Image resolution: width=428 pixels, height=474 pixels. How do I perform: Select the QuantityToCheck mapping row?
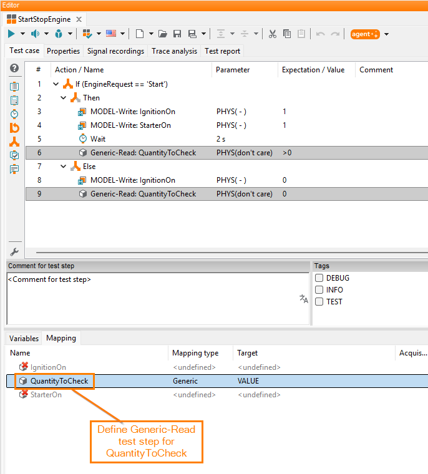click(217, 381)
